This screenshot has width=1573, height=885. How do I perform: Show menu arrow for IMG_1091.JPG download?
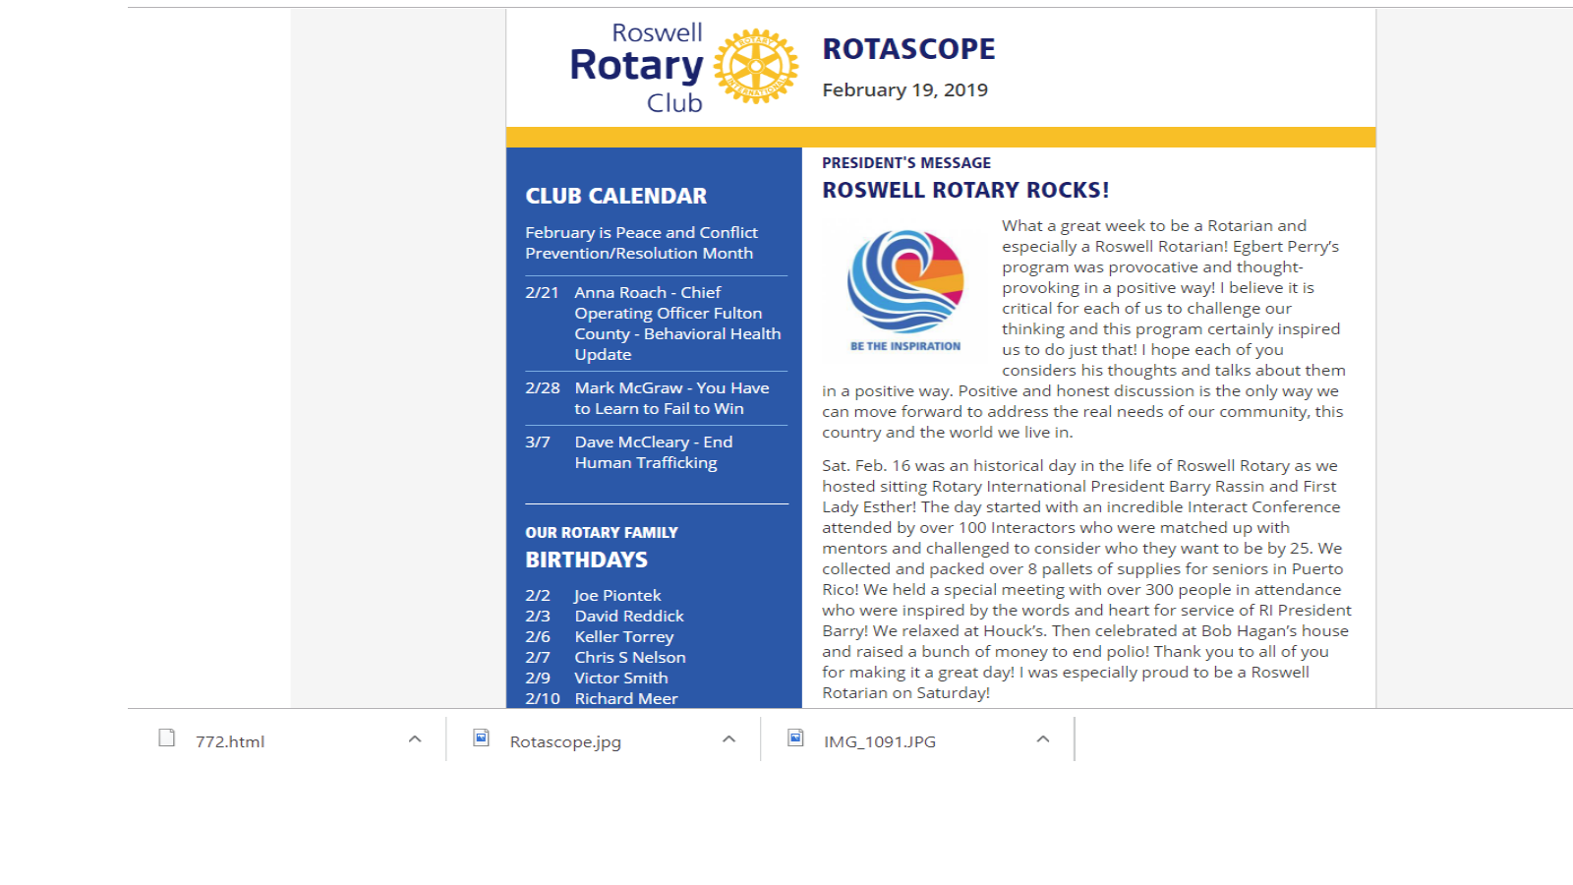pos(1043,739)
